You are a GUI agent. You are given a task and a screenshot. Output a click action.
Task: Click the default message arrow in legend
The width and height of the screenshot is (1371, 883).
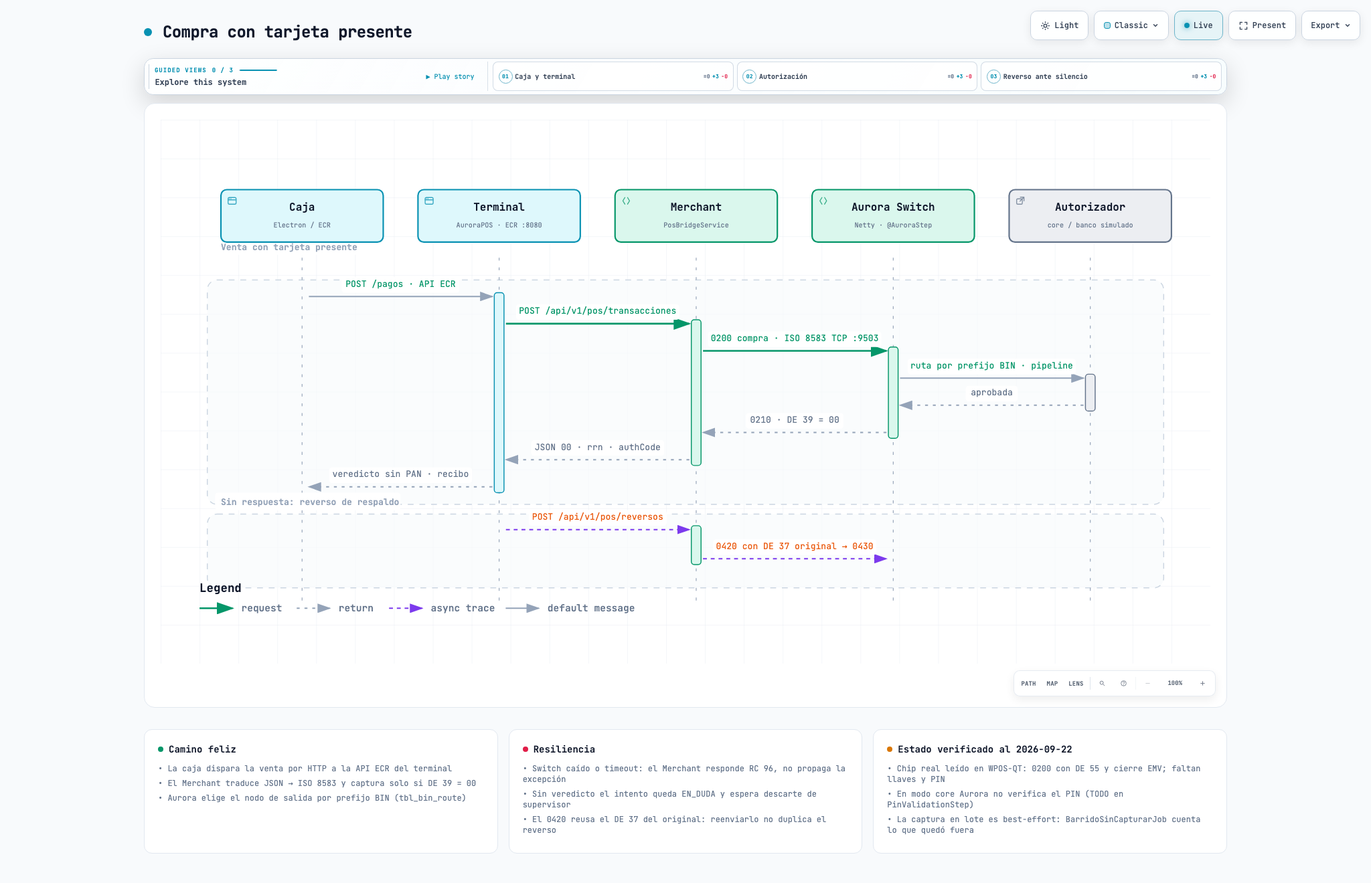[x=522, y=608]
